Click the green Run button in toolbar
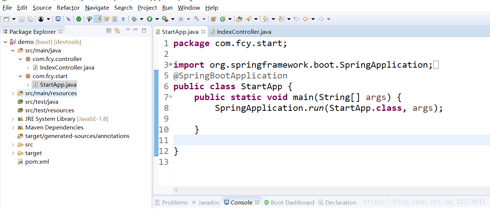The image size is (490, 209). pyautogui.click(x=150, y=19)
